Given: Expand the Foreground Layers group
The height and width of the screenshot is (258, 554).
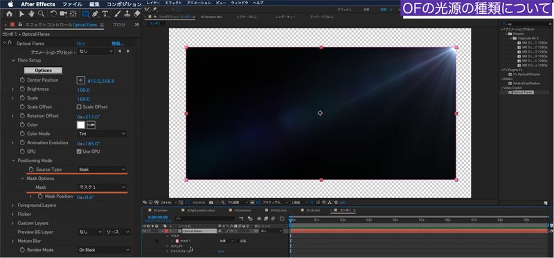Looking at the screenshot, I should [13, 205].
